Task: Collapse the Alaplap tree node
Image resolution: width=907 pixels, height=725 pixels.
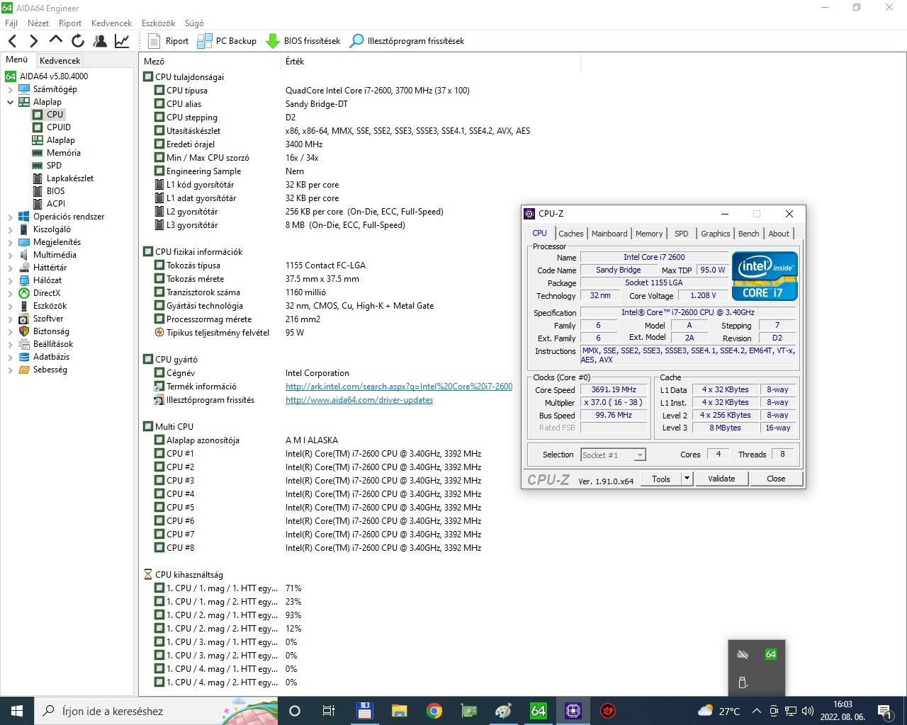Action: (x=10, y=102)
